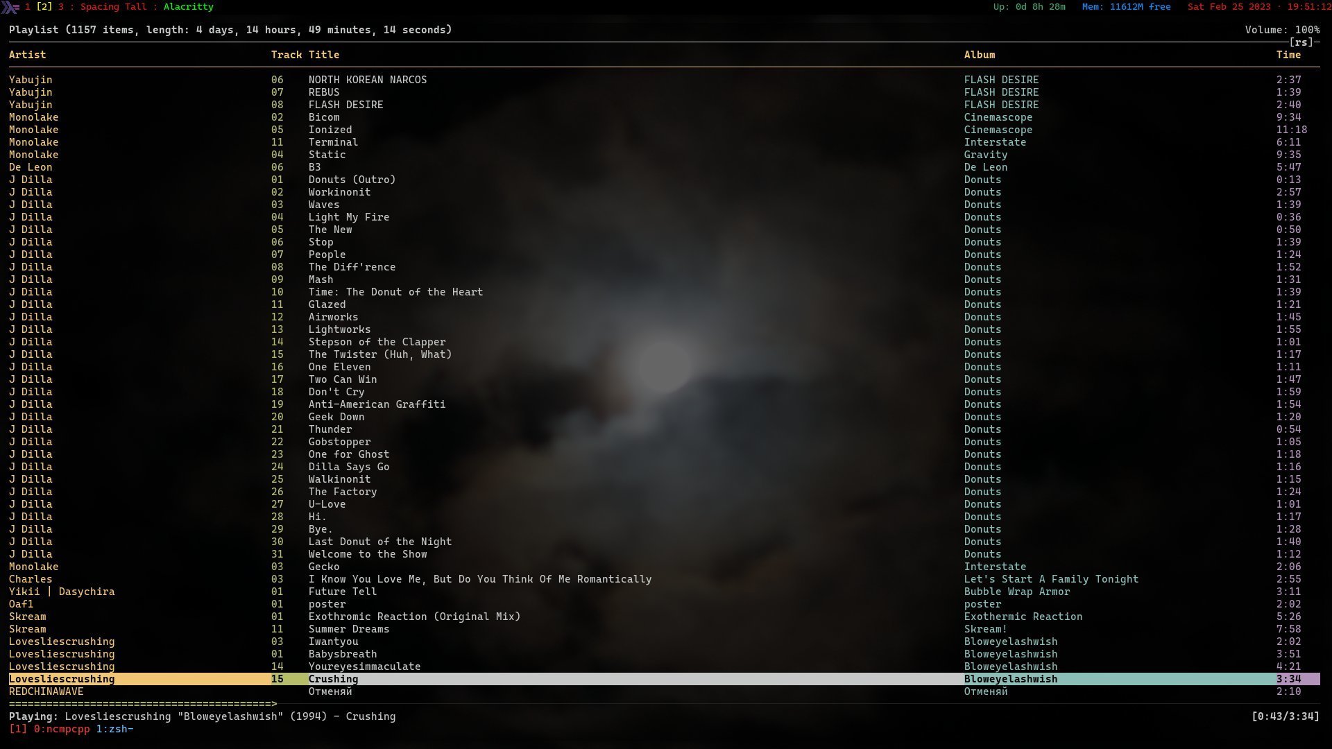Click the Album column header
The height and width of the screenshot is (749, 1332).
pyautogui.click(x=979, y=55)
